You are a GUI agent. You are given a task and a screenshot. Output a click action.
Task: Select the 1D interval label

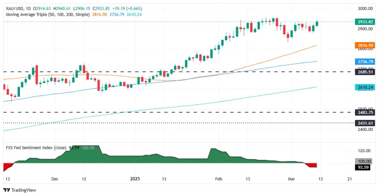click(28, 8)
